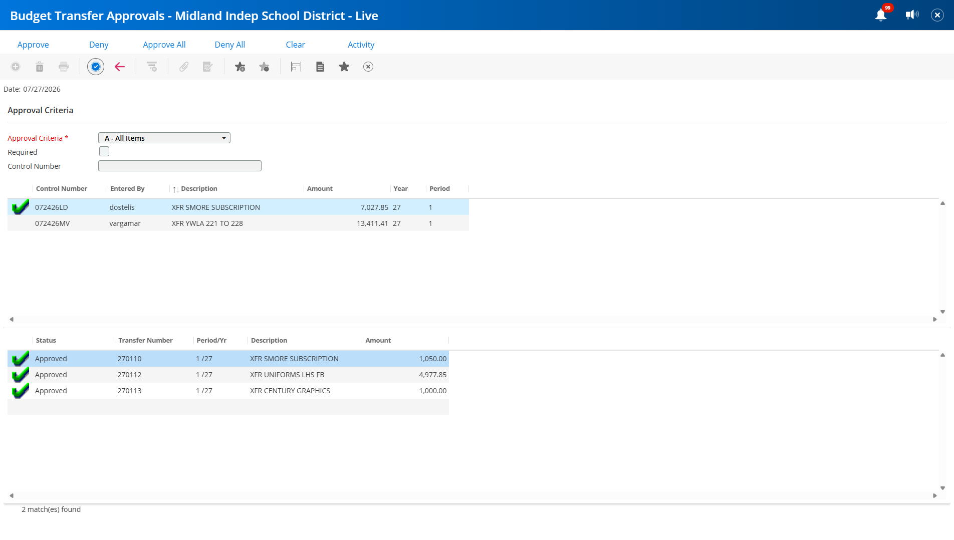Image resolution: width=954 pixels, height=540 pixels.
Task: Toggle the Required checkbox
Action: click(104, 151)
